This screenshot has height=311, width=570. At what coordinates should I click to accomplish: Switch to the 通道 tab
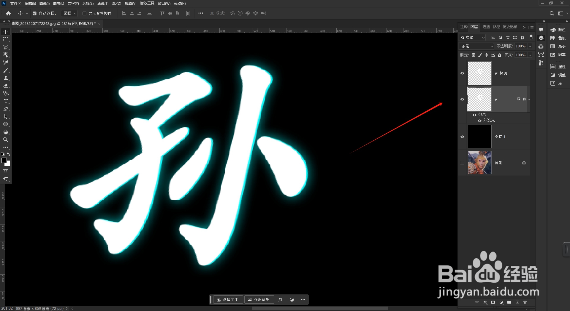(x=486, y=27)
